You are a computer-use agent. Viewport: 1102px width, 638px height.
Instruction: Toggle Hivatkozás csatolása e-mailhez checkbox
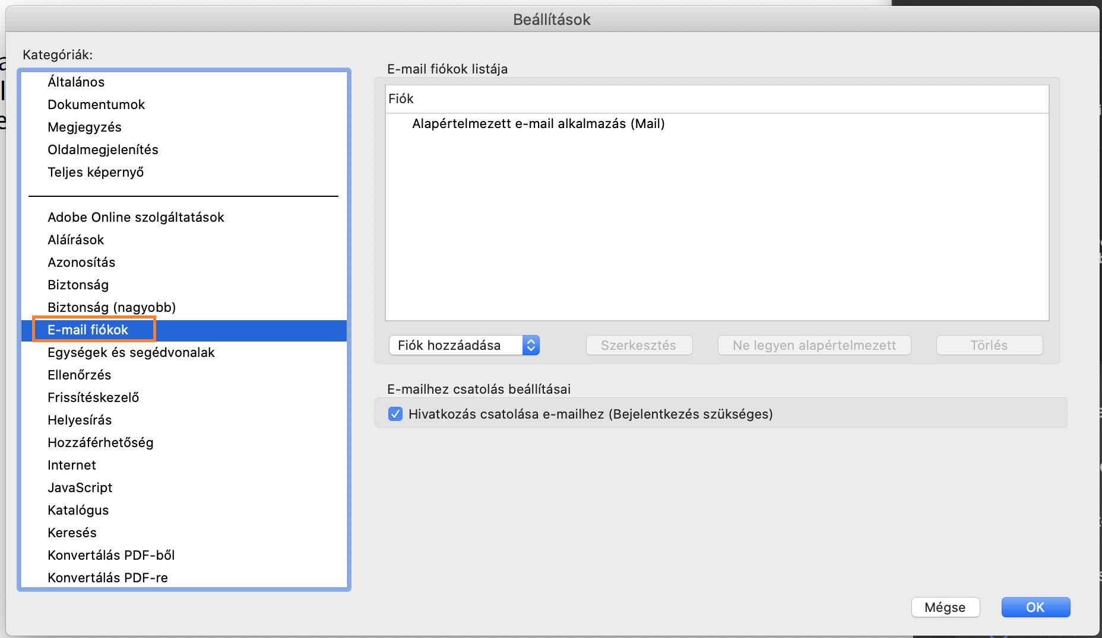[x=395, y=414]
